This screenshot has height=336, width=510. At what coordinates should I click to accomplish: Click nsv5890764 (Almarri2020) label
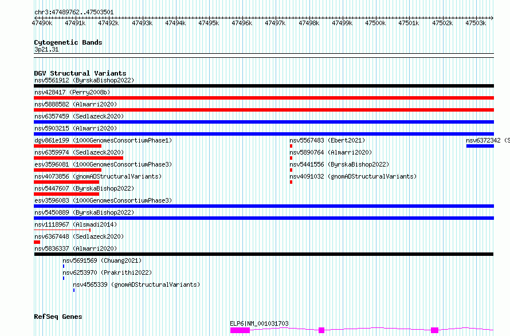click(x=331, y=152)
